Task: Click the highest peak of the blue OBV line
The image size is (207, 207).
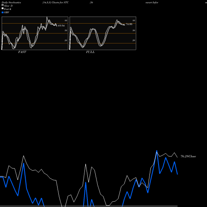Action: pyautogui.click(x=156, y=151)
